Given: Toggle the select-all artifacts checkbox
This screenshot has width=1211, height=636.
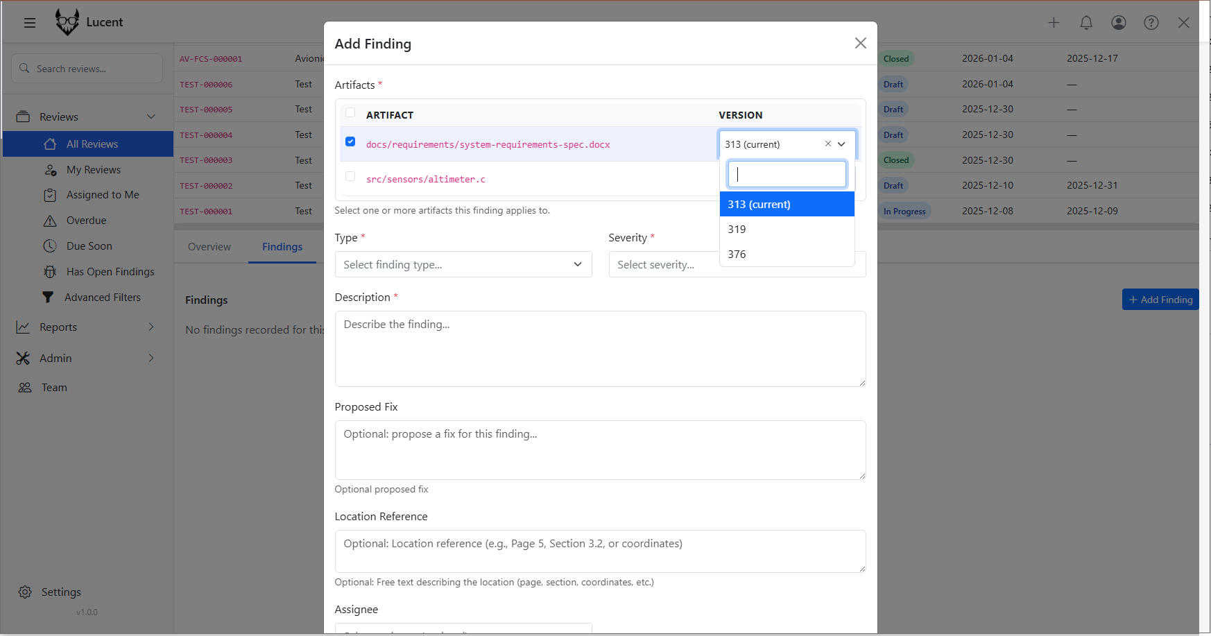Looking at the screenshot, I should [x=350, y=112].
